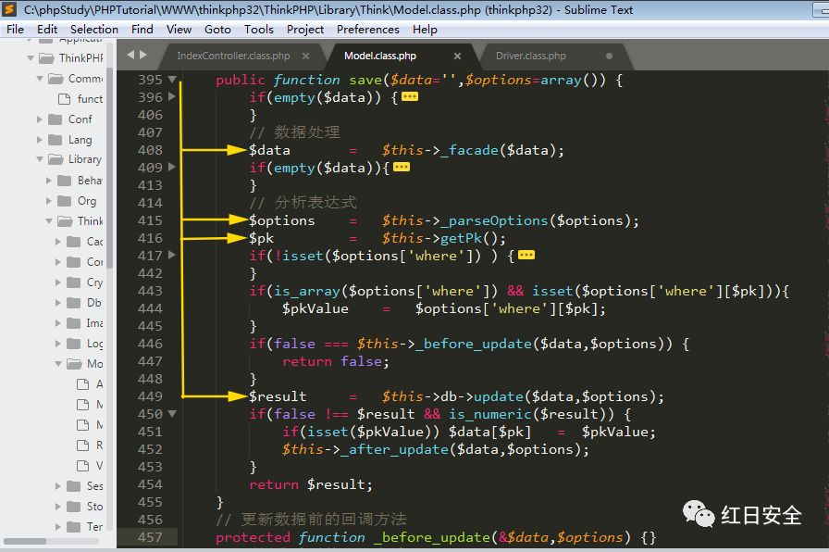The width and height of the screenshot is (829, 552).
Task: Select the Session folder in sidebar
Action: coord(84,486)
